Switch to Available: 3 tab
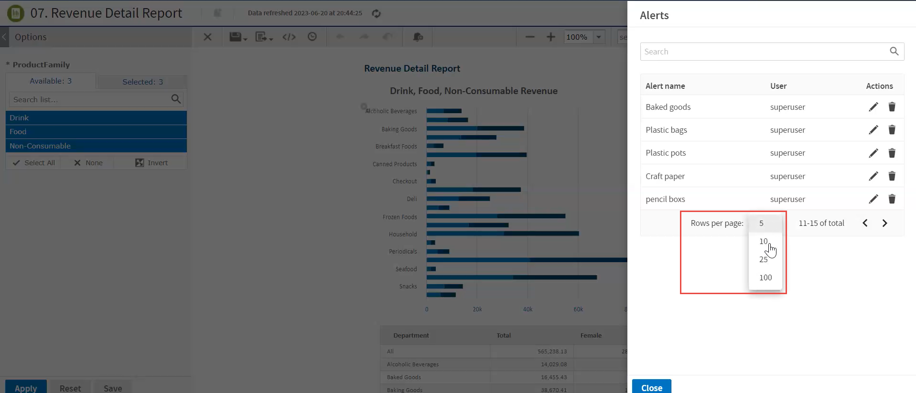Image resolution: width=916 pixels, height=393 pixels. pos(51,81)
